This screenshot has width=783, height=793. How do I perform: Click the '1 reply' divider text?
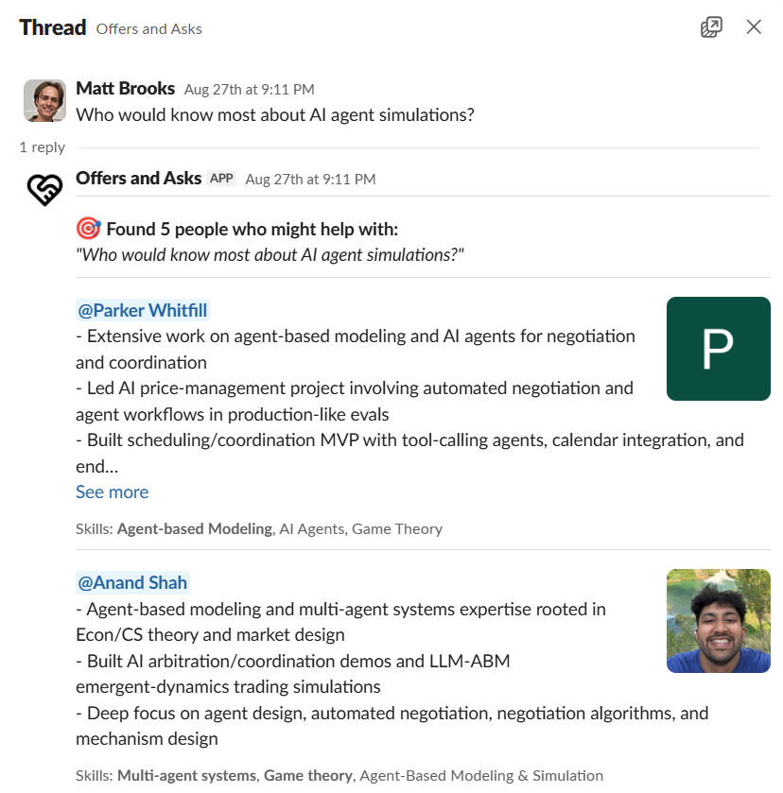42,147
